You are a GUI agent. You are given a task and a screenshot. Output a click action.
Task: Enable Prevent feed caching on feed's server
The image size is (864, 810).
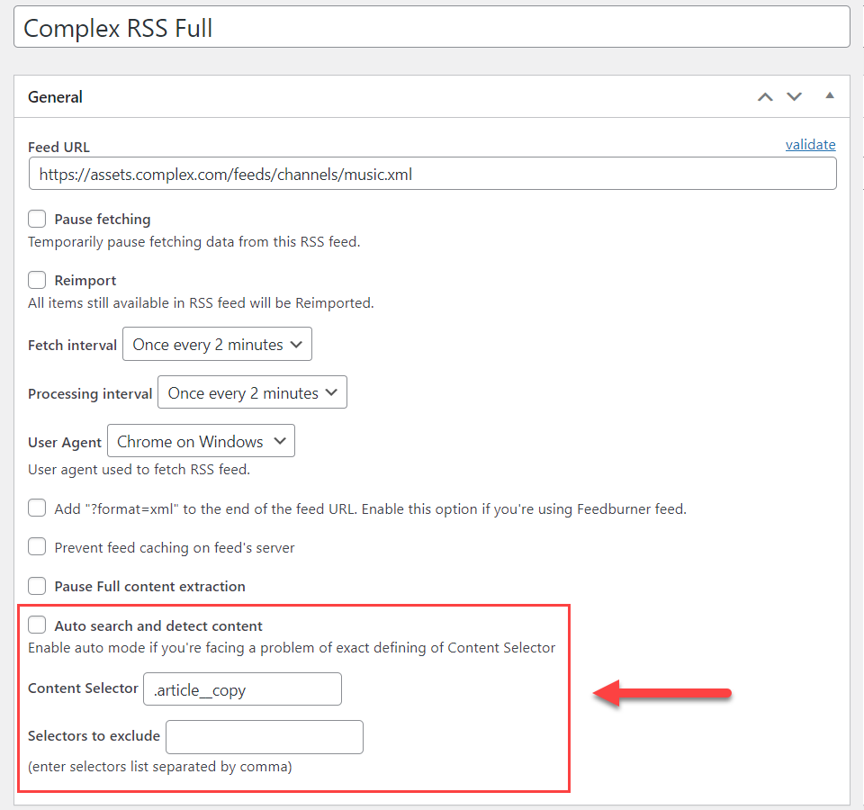point(37,547)
